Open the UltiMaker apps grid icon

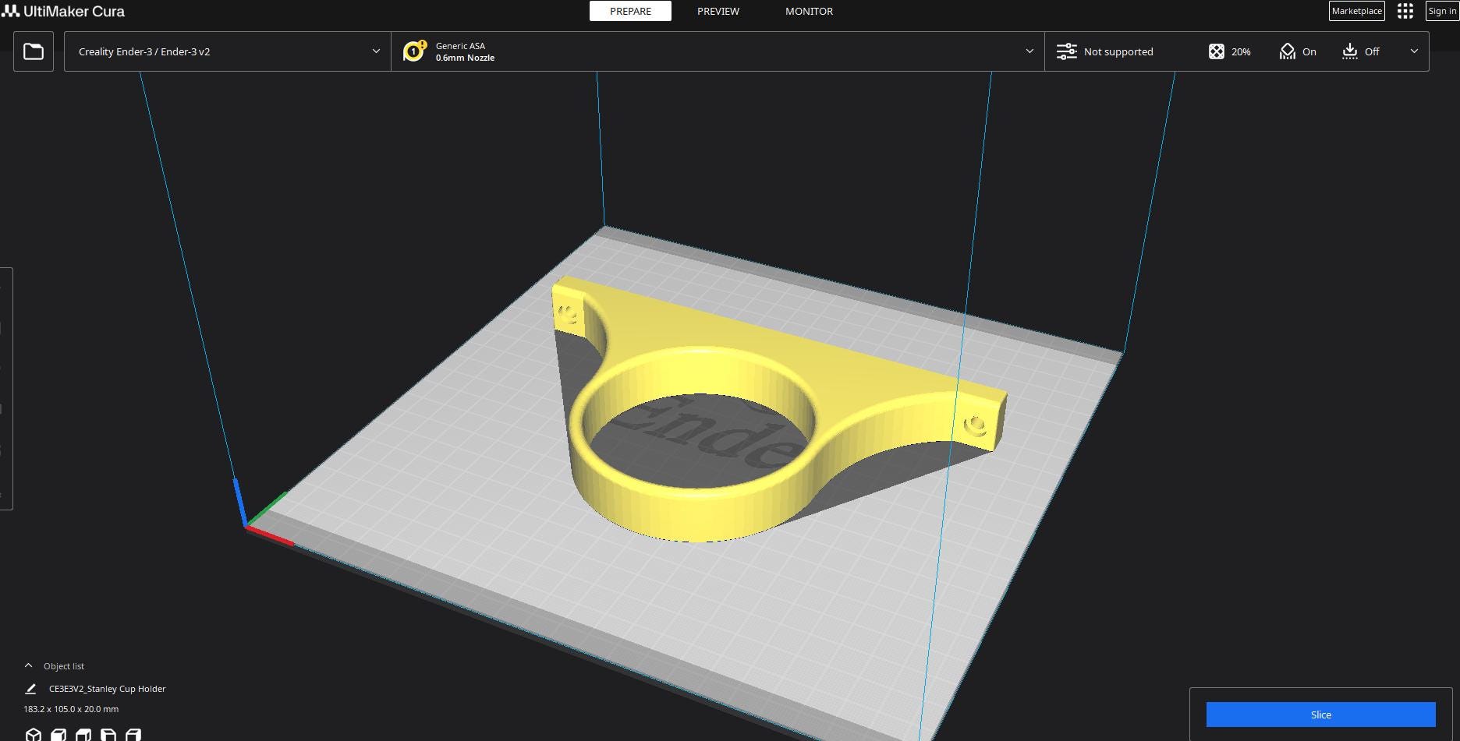[x=1405, y=11]
